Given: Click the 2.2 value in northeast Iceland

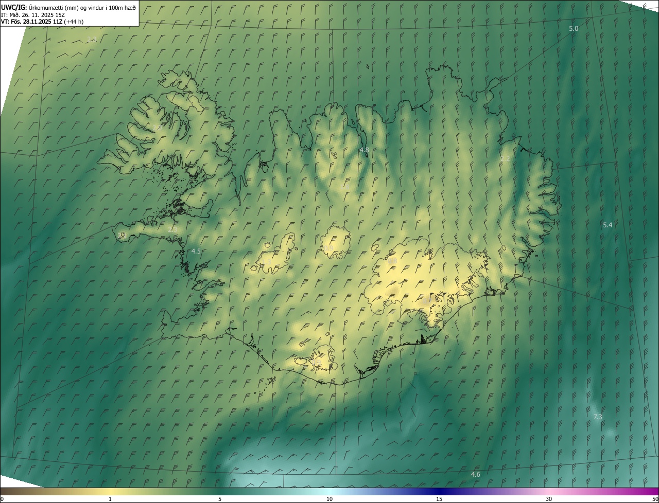Looking at the screenshot, I should (x=505, y=159).
